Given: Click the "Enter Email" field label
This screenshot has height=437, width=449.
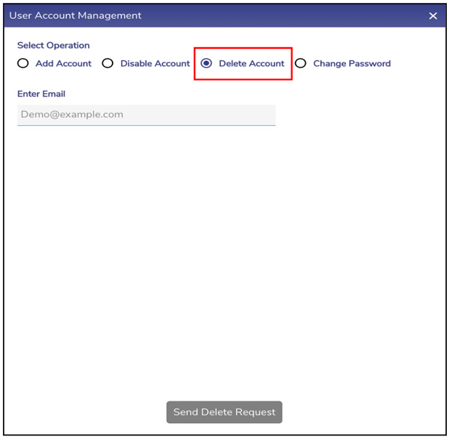Looking at the screenshot, I should (x=41, y=94).
